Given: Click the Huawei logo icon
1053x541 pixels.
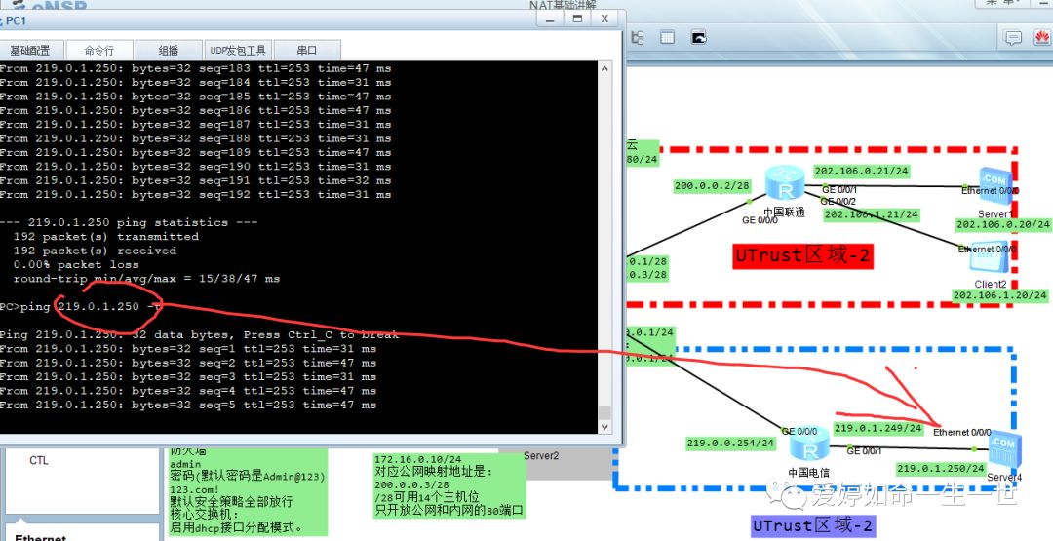Looking at the screenshot, I should click(1041, 38).
